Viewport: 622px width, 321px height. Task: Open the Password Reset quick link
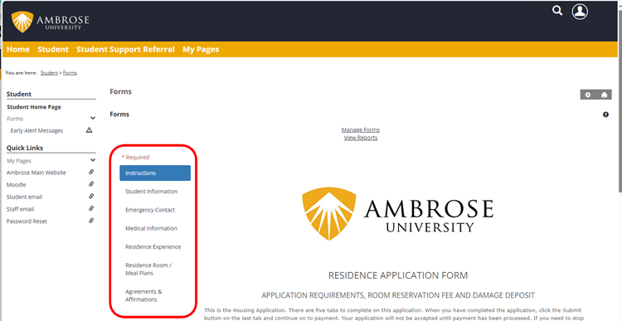27,221
